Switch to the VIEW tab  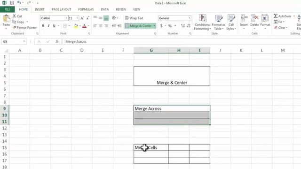pyautogui.click(x=136, y=9)
